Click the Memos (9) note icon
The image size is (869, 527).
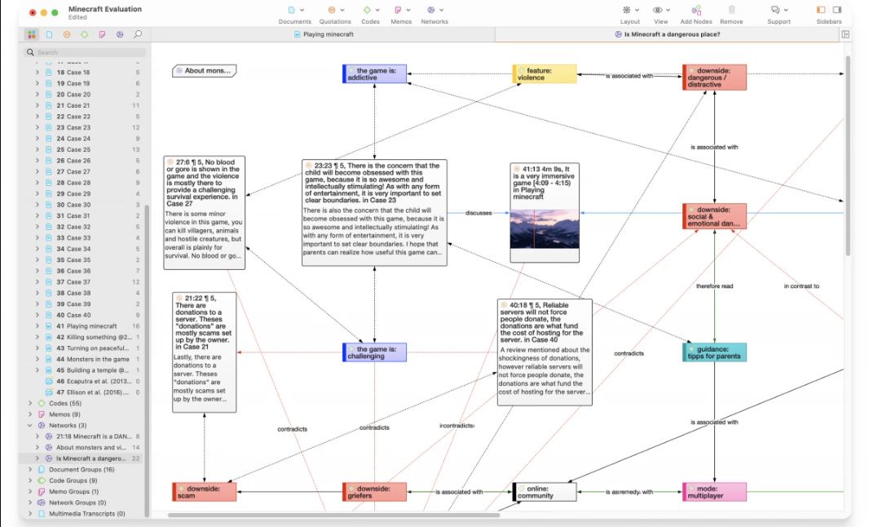[42, 414]
